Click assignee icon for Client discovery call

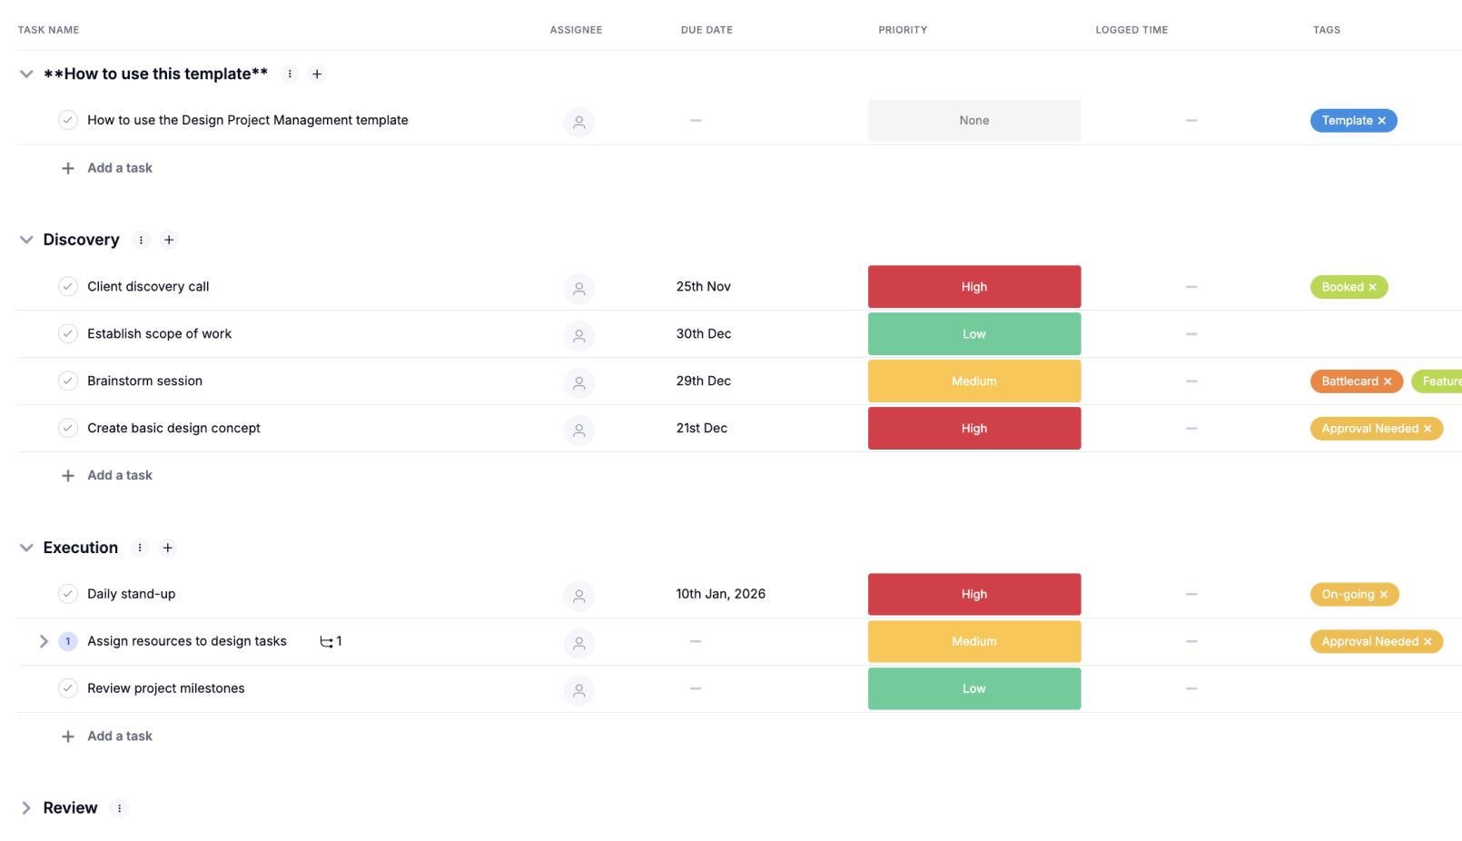(x=578, y=288)
